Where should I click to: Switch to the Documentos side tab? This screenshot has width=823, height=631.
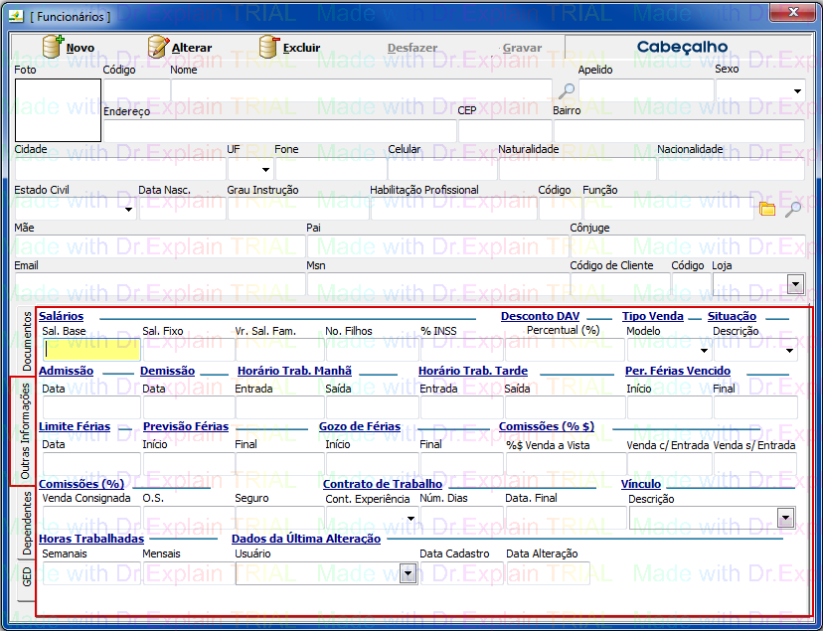point(26,341)
